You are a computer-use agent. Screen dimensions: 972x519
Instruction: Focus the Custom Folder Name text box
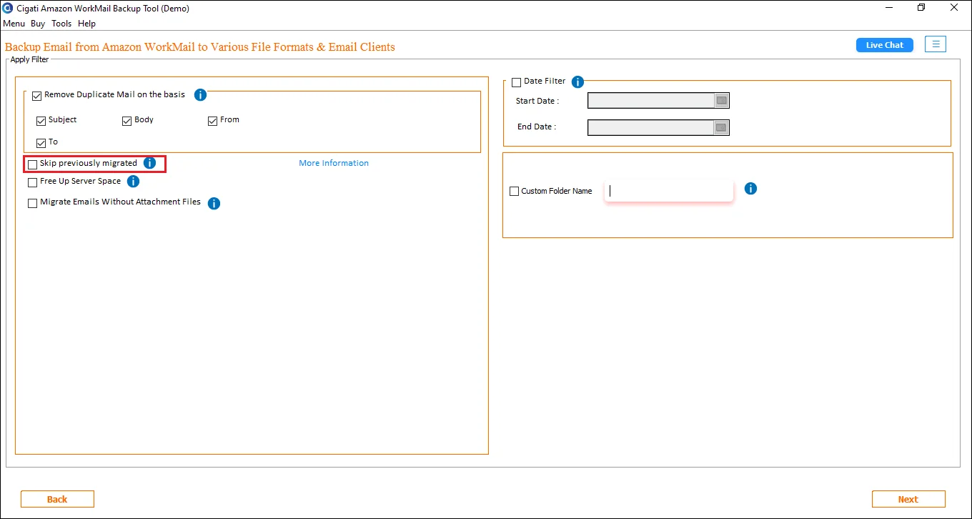[669, 191]
